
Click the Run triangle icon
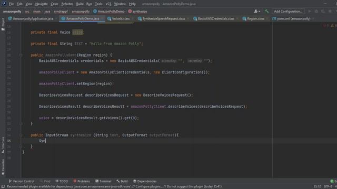coord(310,12)
